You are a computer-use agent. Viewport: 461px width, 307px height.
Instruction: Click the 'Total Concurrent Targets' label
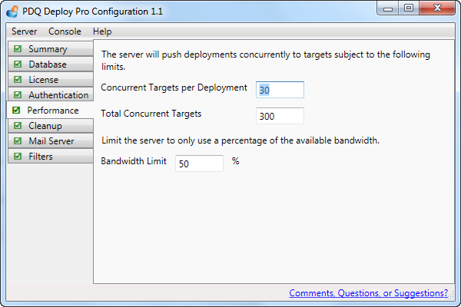151,114
